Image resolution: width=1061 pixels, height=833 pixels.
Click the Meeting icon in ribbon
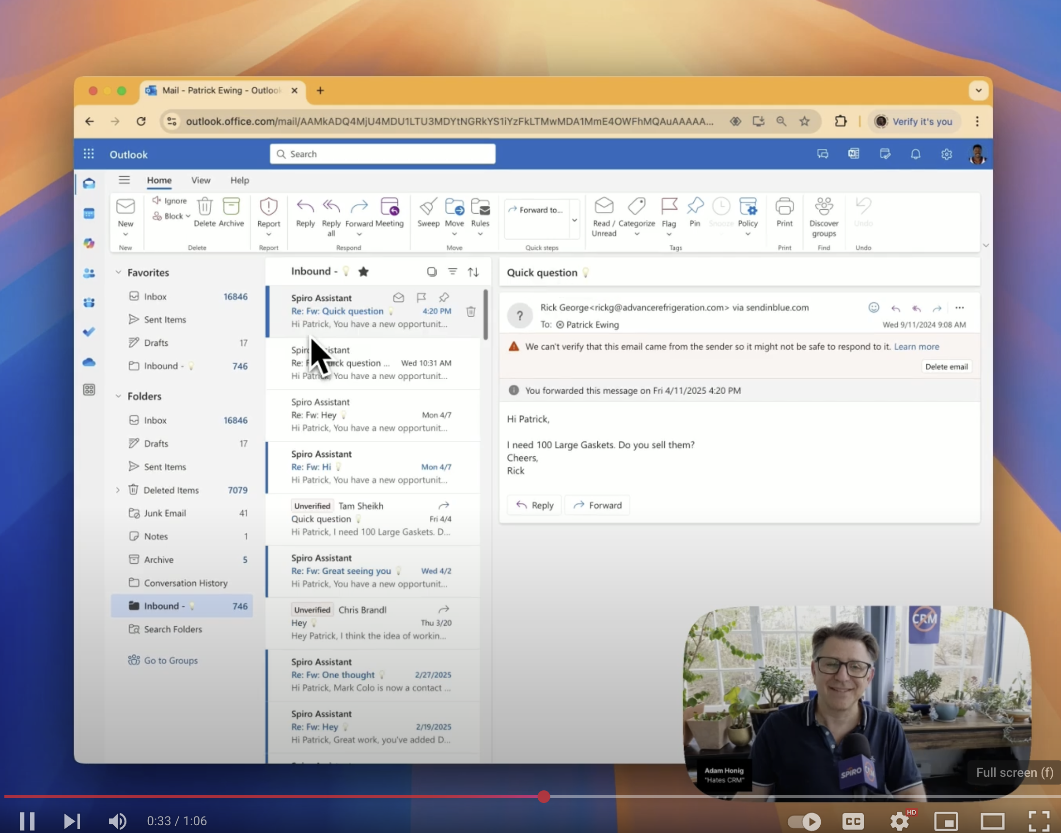pyautogui.click(x=390, y=207)
